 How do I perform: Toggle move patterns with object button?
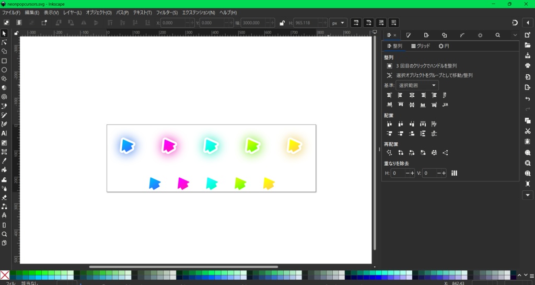(x=394, y=23)
